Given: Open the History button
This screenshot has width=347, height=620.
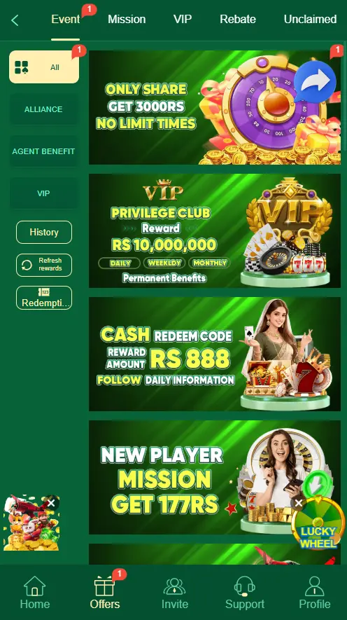Looking at the screenshot, I should coord(44,232).
